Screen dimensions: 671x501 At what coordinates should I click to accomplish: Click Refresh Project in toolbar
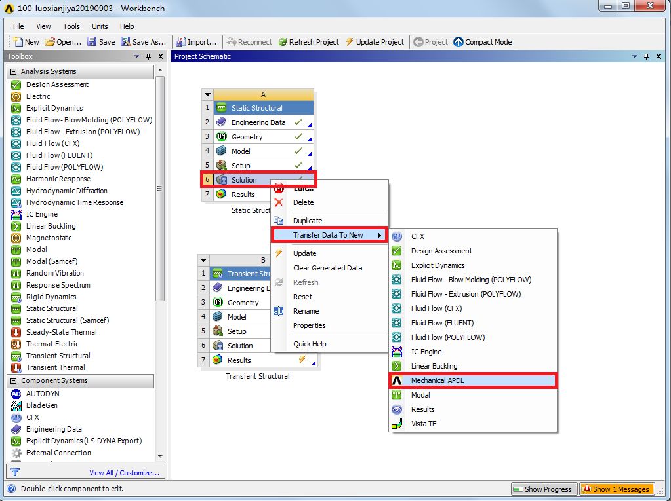pyautogui.click(x=308, y=42)
